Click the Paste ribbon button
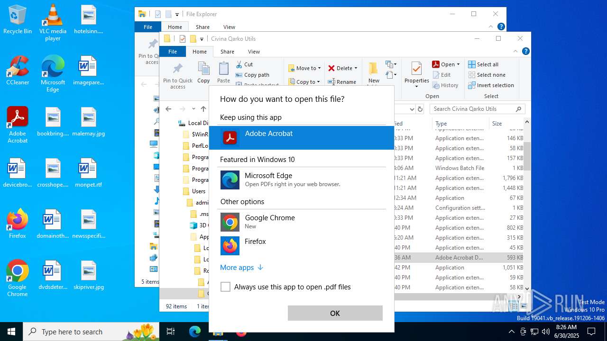Screen dimensions: 607x341 pos(223,73)
